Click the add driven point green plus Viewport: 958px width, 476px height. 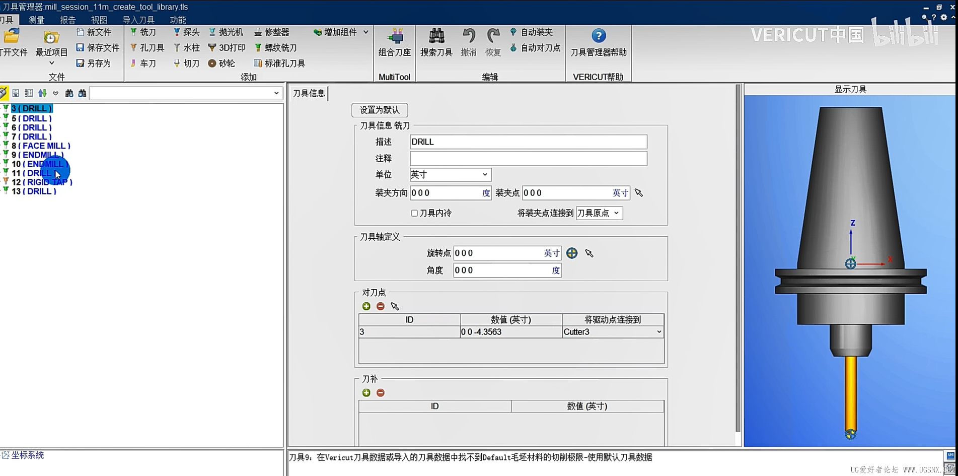click(366, 306)
